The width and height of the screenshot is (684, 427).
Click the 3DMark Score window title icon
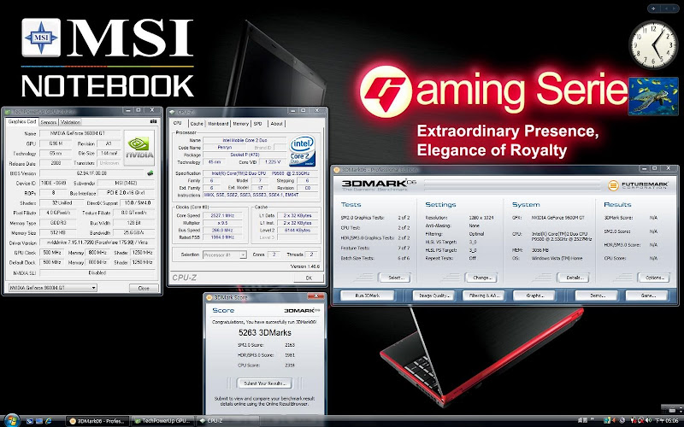pos(209,297)
